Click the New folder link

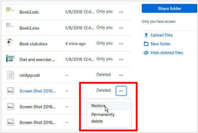pyautogui.click(x=161, y=44)
